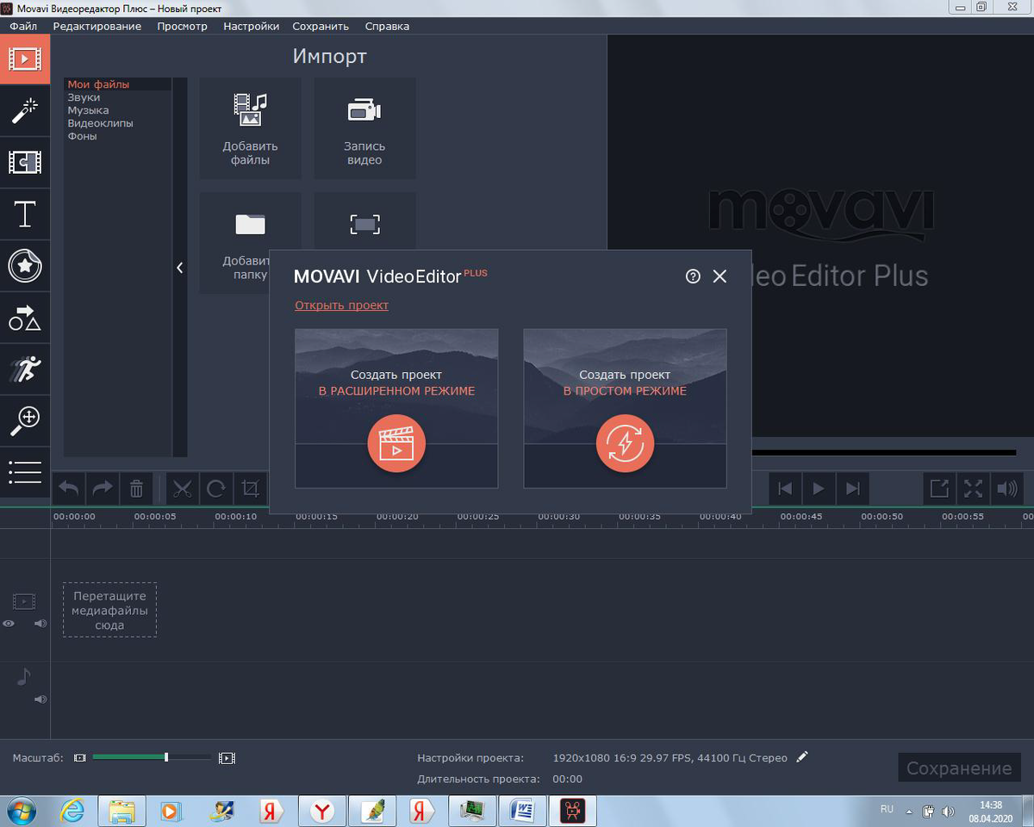1034x827 pixels.
Task: Open help with the question mark icon
Action: click(x=693, y=277)
